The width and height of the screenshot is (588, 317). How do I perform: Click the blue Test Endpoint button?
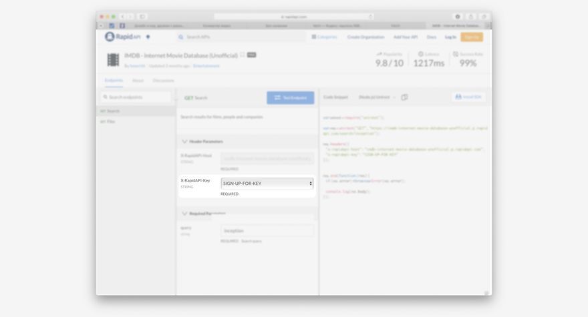[290, 98]
